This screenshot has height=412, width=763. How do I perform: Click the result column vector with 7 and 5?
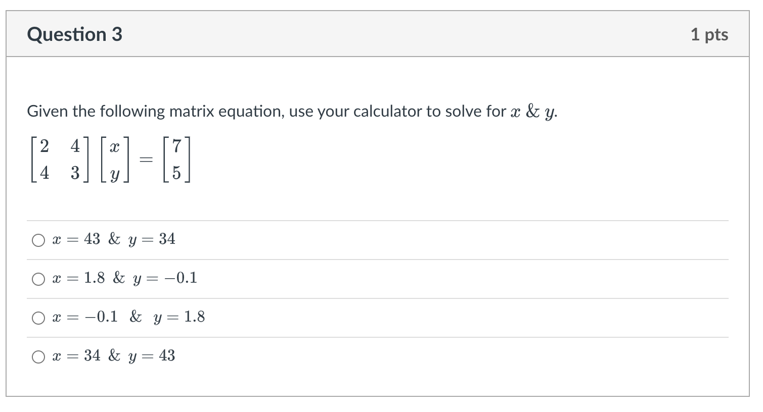click(x=176, y=160)
